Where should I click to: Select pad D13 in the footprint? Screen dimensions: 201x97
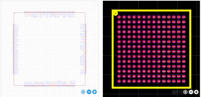(179, 32)
